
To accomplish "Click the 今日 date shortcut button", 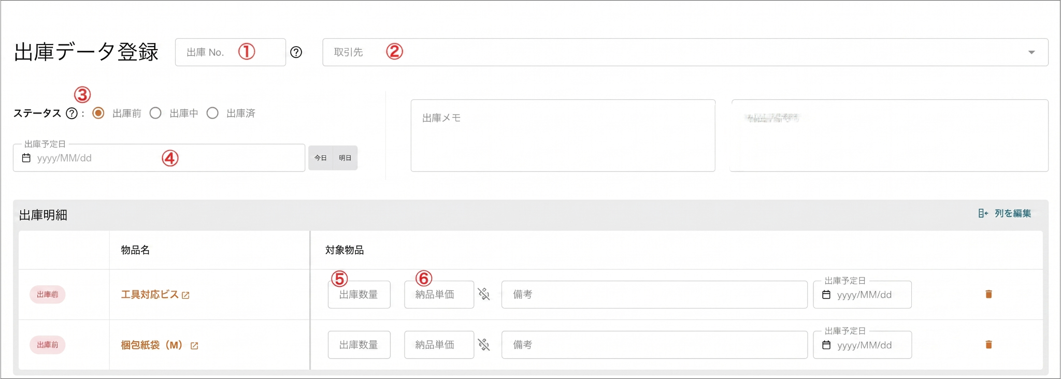I will click(321, 158).
